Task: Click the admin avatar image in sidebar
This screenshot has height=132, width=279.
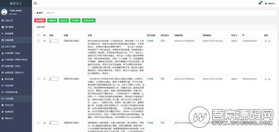Action: [x=4, y=12]
